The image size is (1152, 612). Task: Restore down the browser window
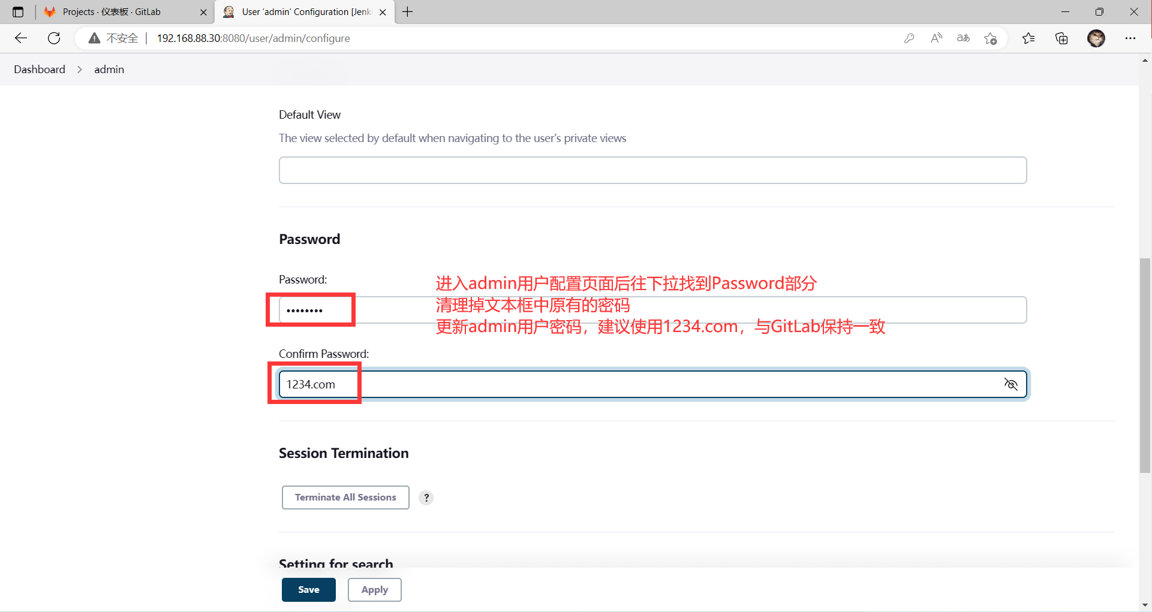(x=1099, y=12)
